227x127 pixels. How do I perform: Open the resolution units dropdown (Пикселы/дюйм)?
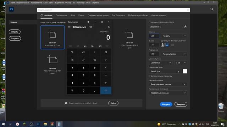[x=174, y=54]
